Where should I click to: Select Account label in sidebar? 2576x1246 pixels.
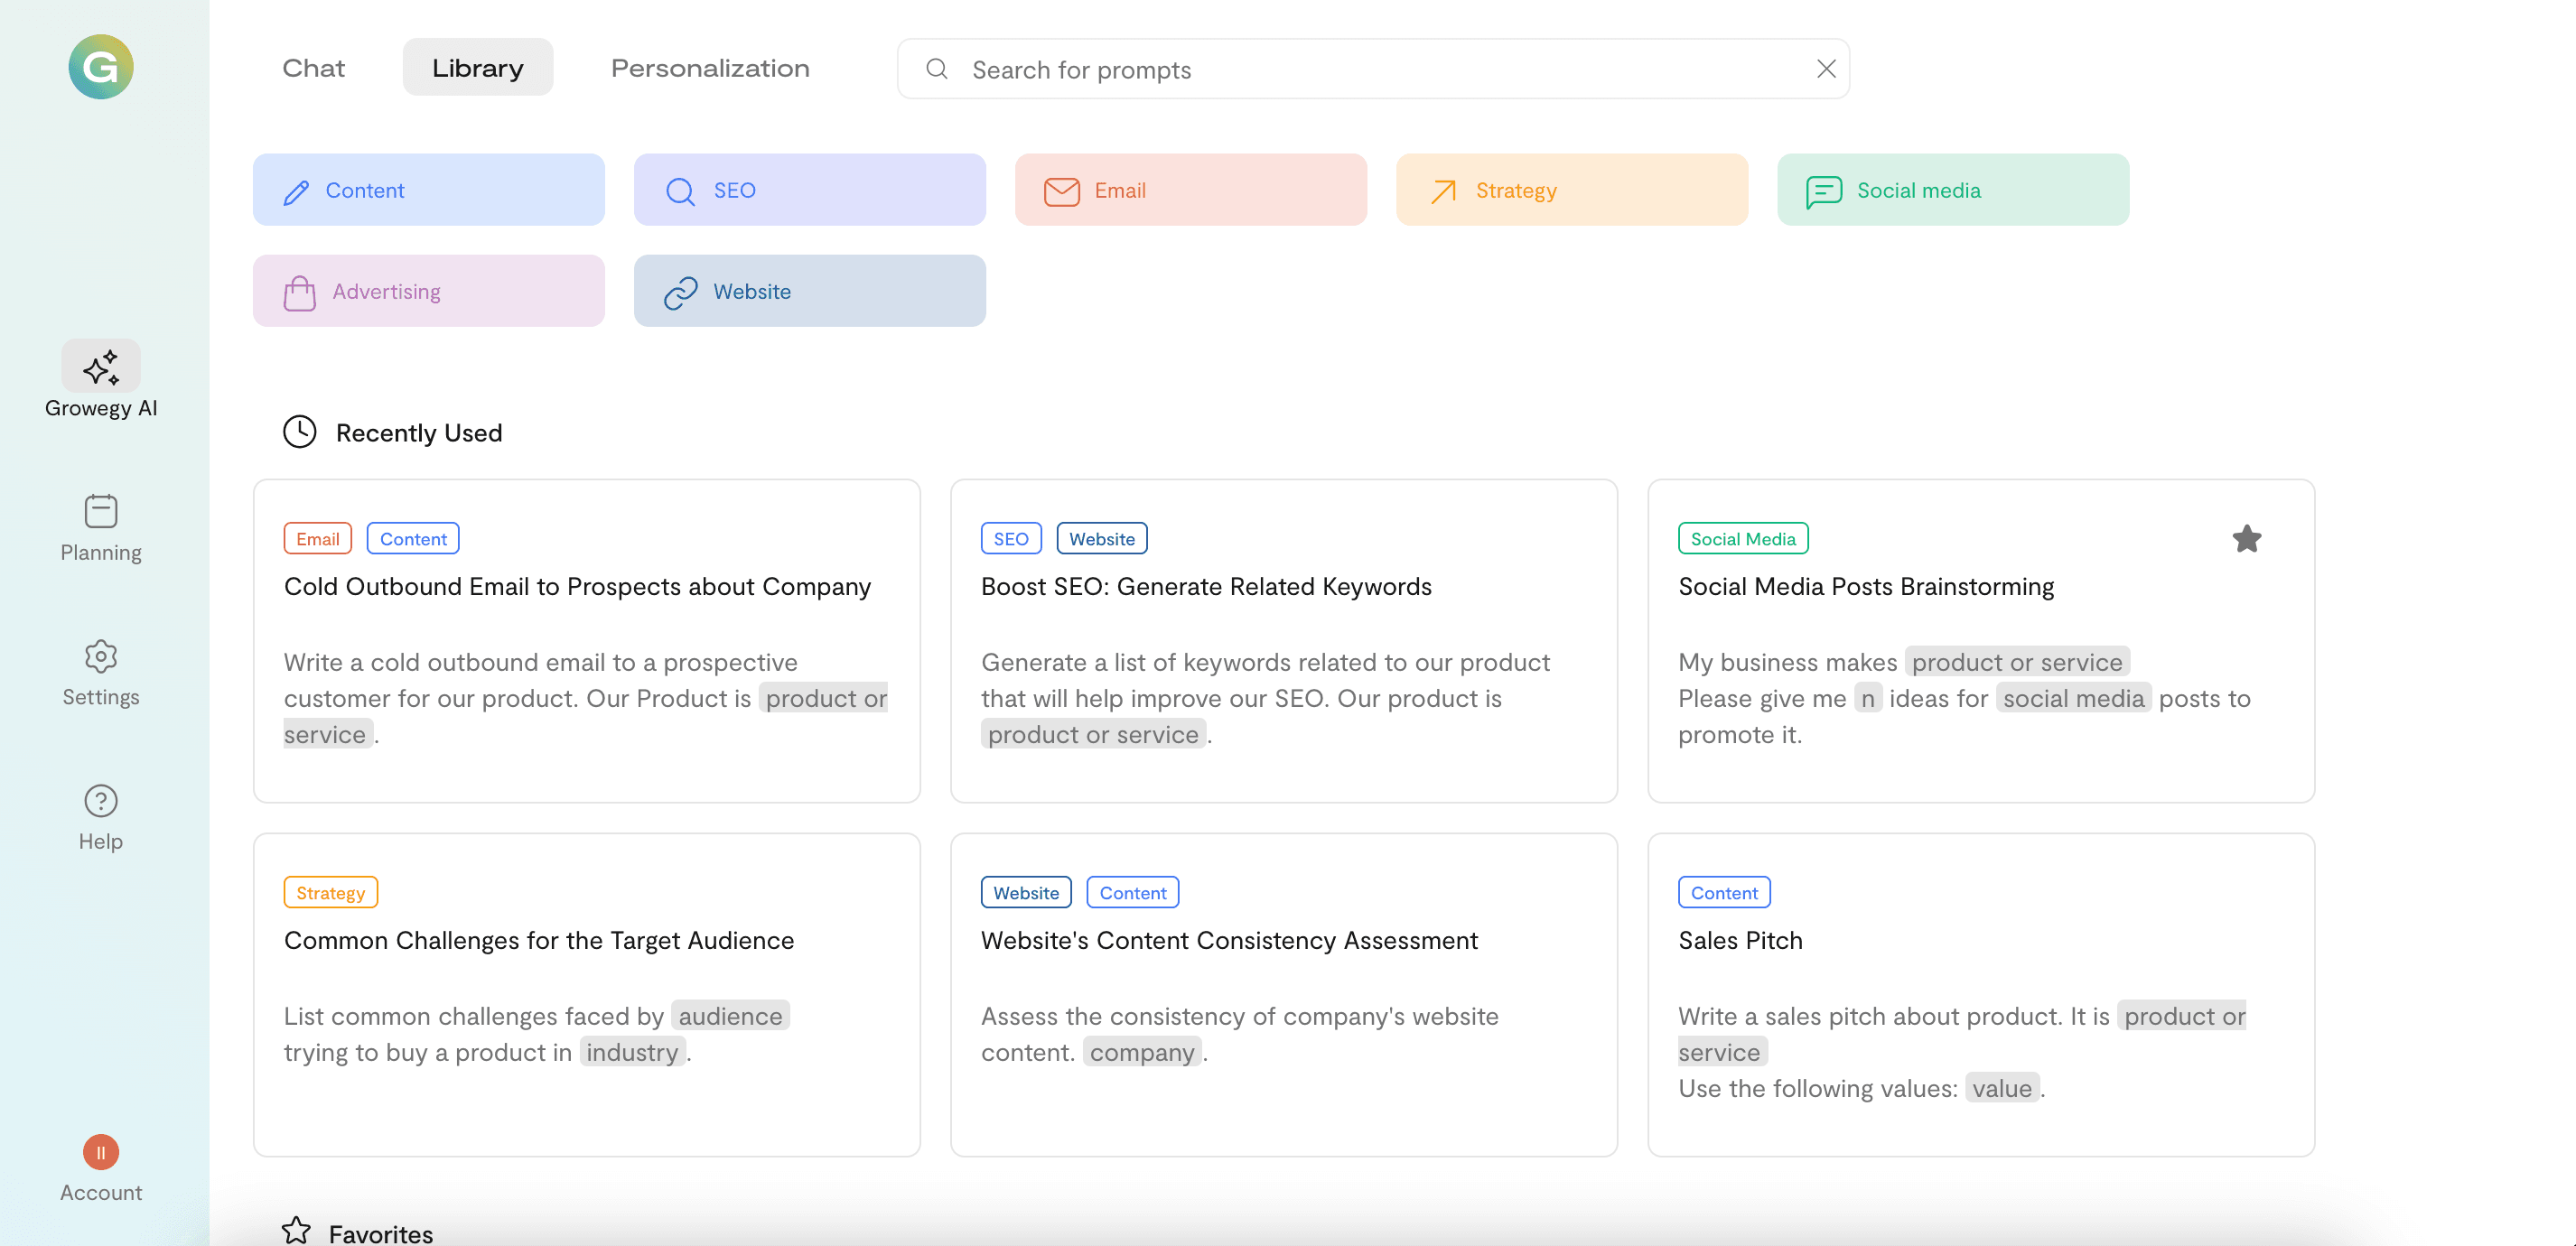pyautogui.click(x=101, y=1193)
